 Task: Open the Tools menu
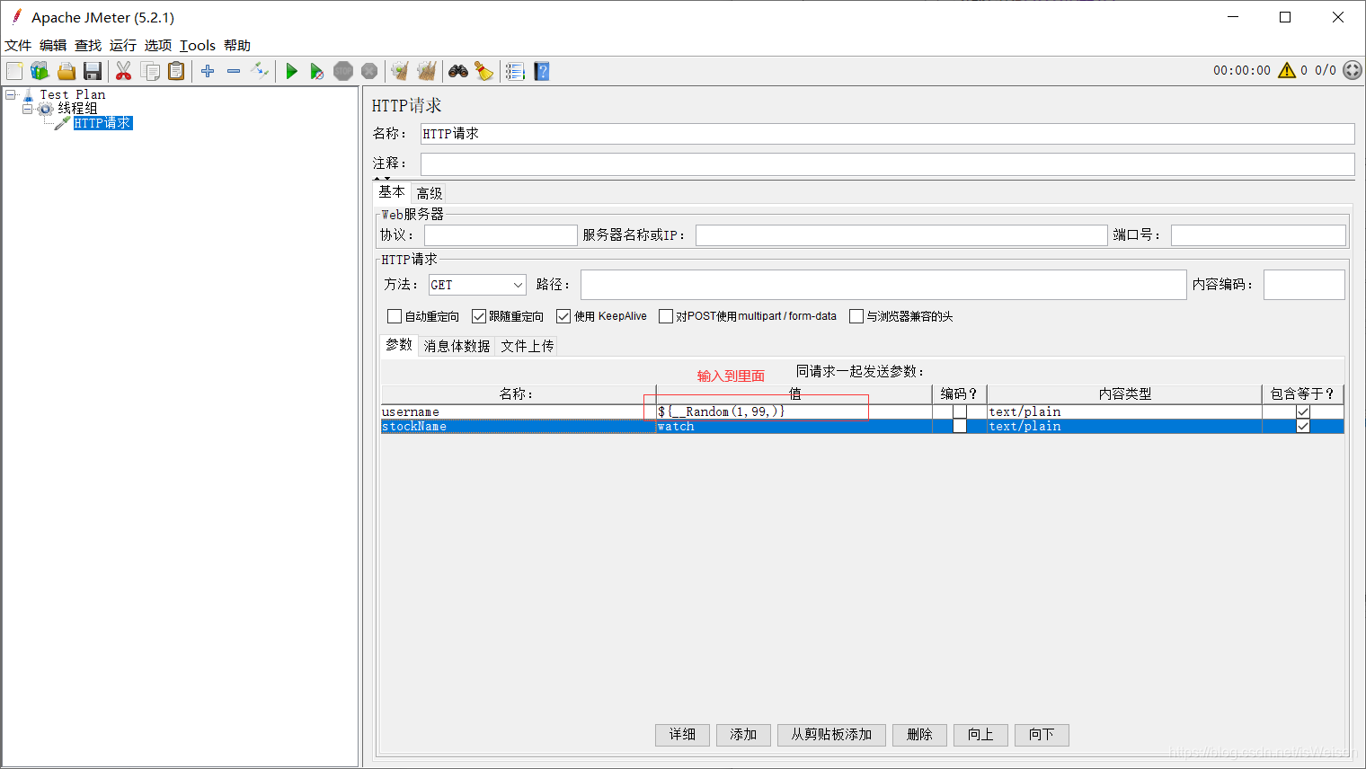pyautogui.click(x=198, y=46)
